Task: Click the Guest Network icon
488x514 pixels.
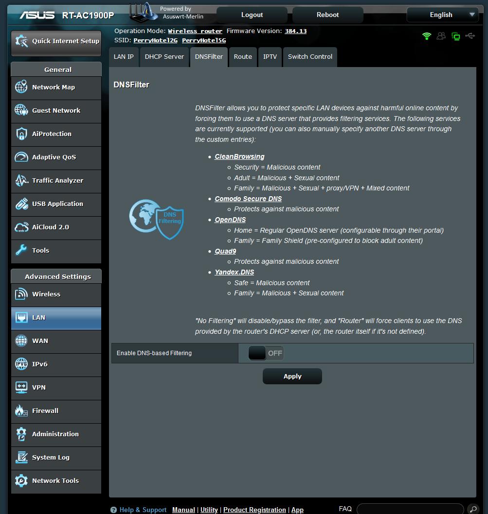Action: [x=21, y=110]
